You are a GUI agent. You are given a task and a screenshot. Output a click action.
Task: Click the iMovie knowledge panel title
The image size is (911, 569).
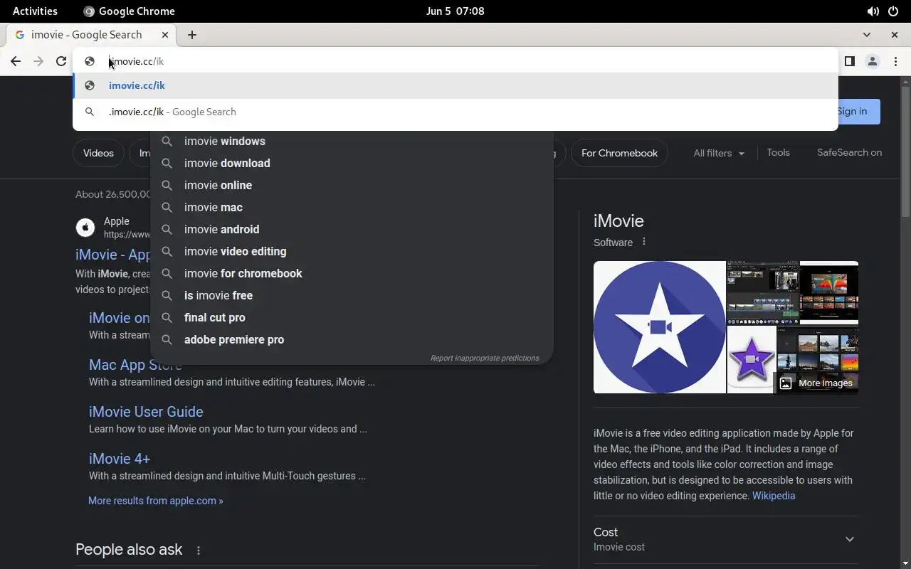coord(618,221)
